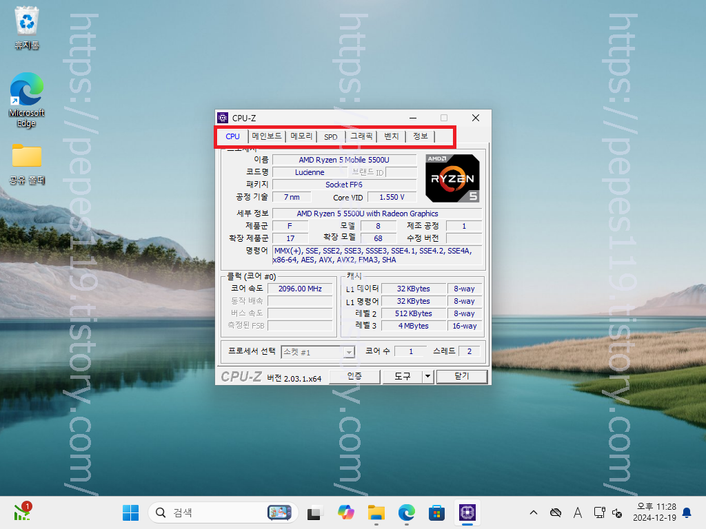Open File Explorer from the taskbar
The image size is (706, 529).
tap(376, 512)
